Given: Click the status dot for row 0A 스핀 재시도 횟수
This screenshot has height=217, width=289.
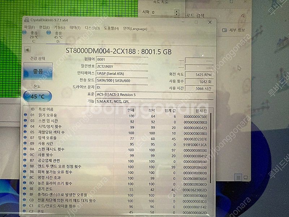Looking at the screenshot, I should (25, 149).
